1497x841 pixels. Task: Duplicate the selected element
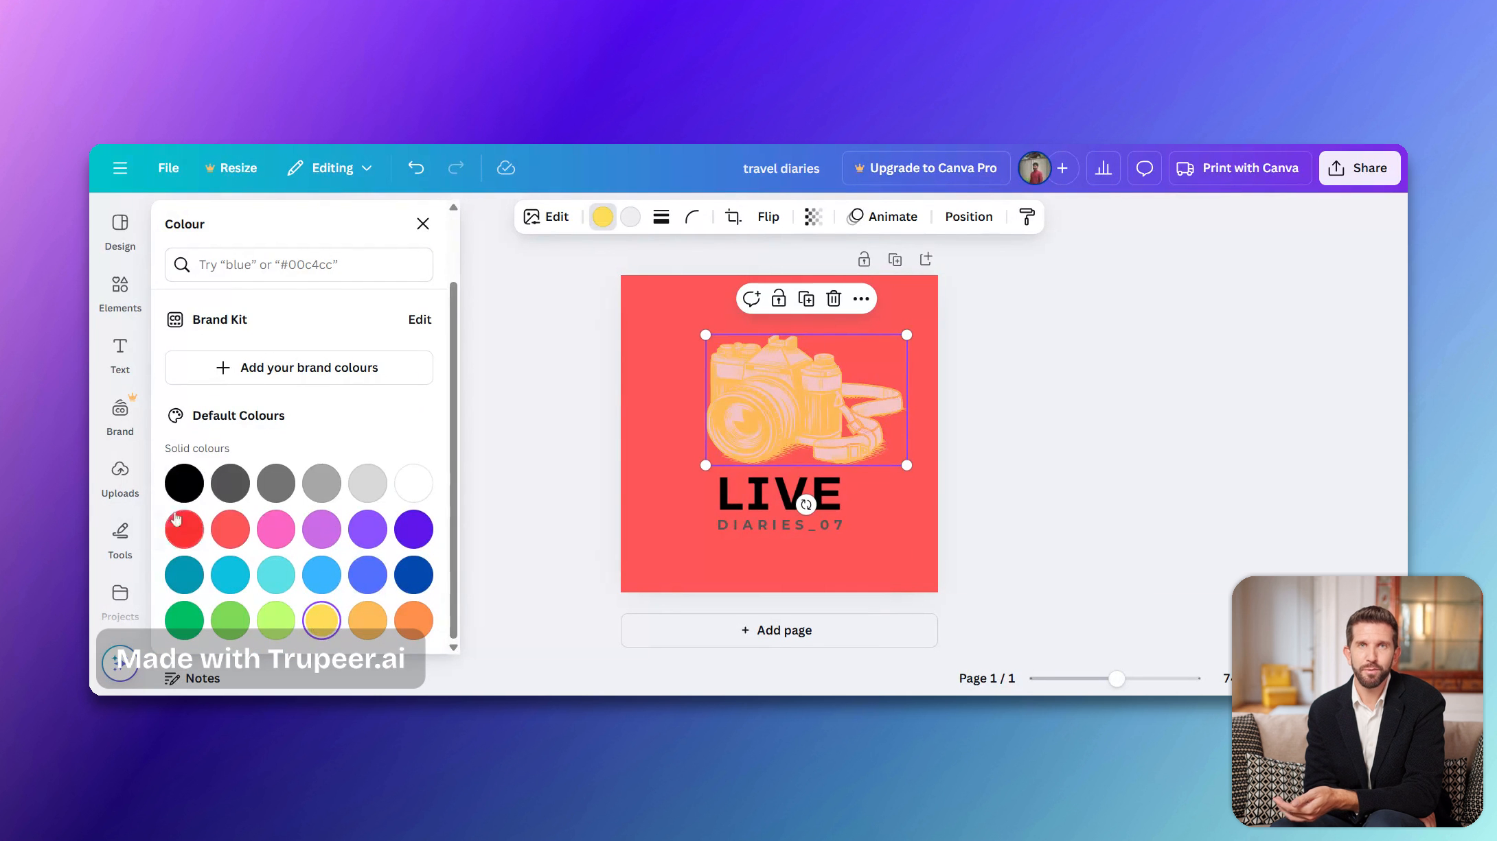(806, 298)
